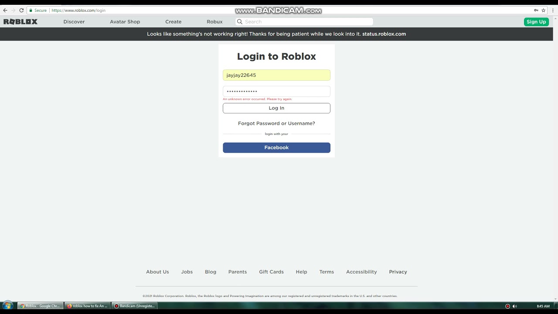Click the Sign Up button

536,22
